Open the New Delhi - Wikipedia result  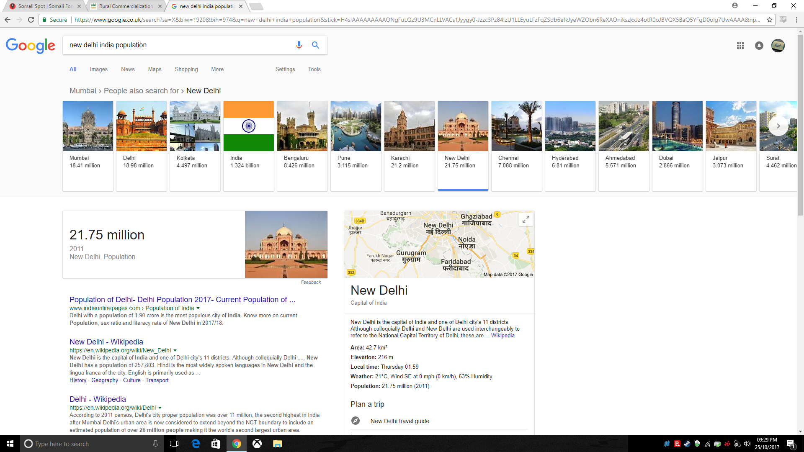[106, 342]
